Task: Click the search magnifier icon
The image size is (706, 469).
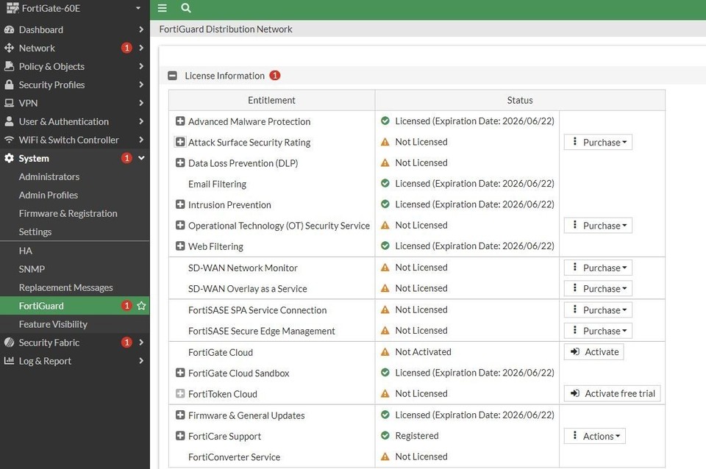Action: (186, 8)
